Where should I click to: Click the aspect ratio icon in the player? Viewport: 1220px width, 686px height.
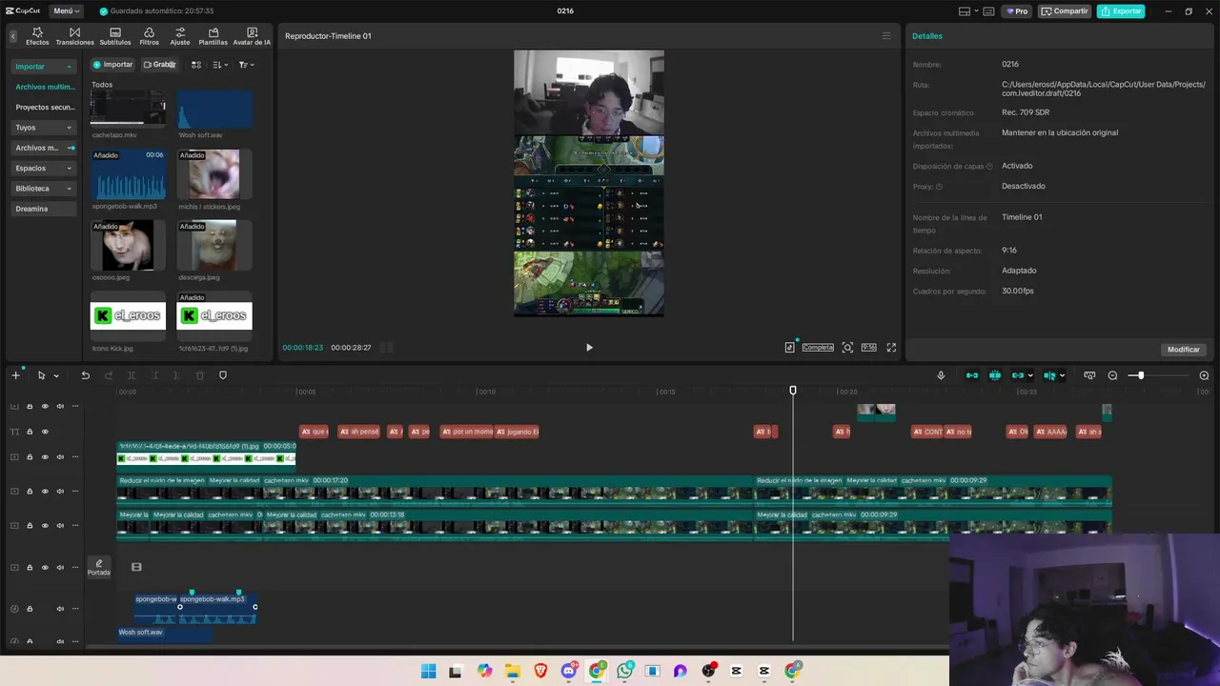tap(868, 348)
